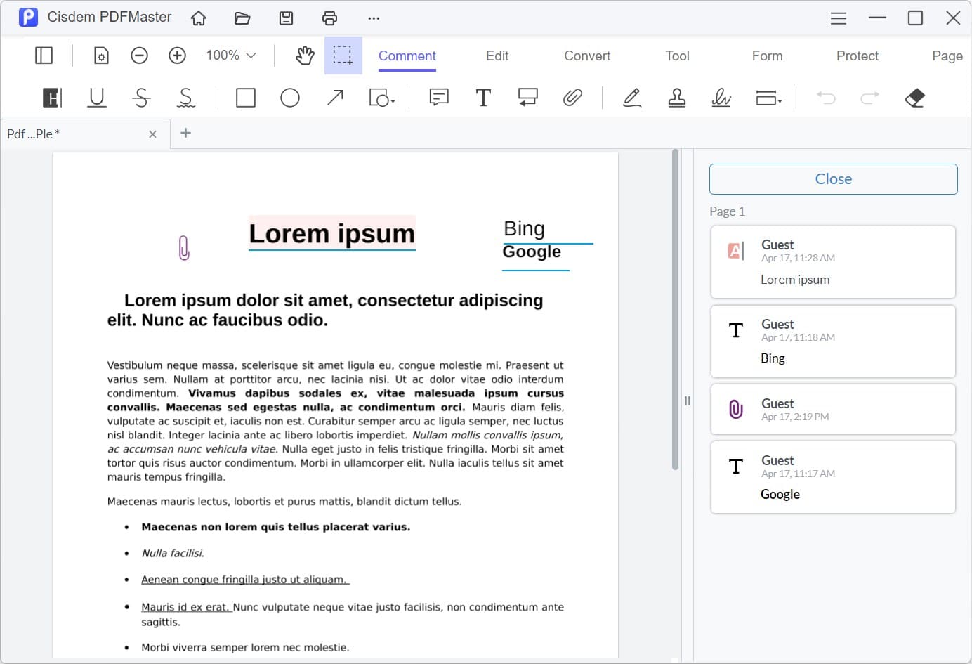The image size is (972, 664).
Task: Pick the Arrow drawing tool
Action: (334, 98)
